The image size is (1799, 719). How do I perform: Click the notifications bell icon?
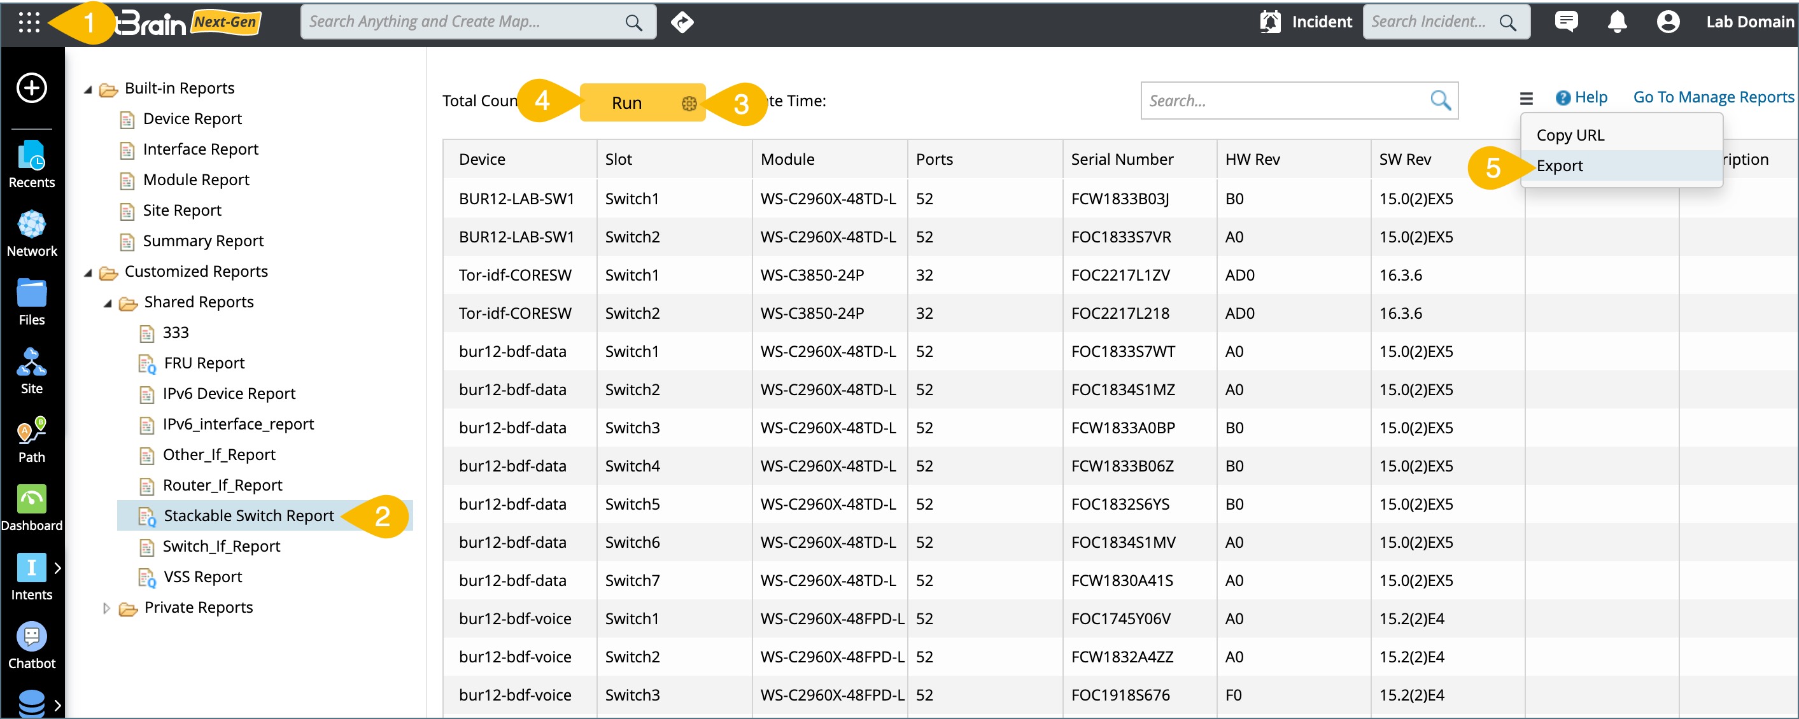click(x=1617, y=22)
